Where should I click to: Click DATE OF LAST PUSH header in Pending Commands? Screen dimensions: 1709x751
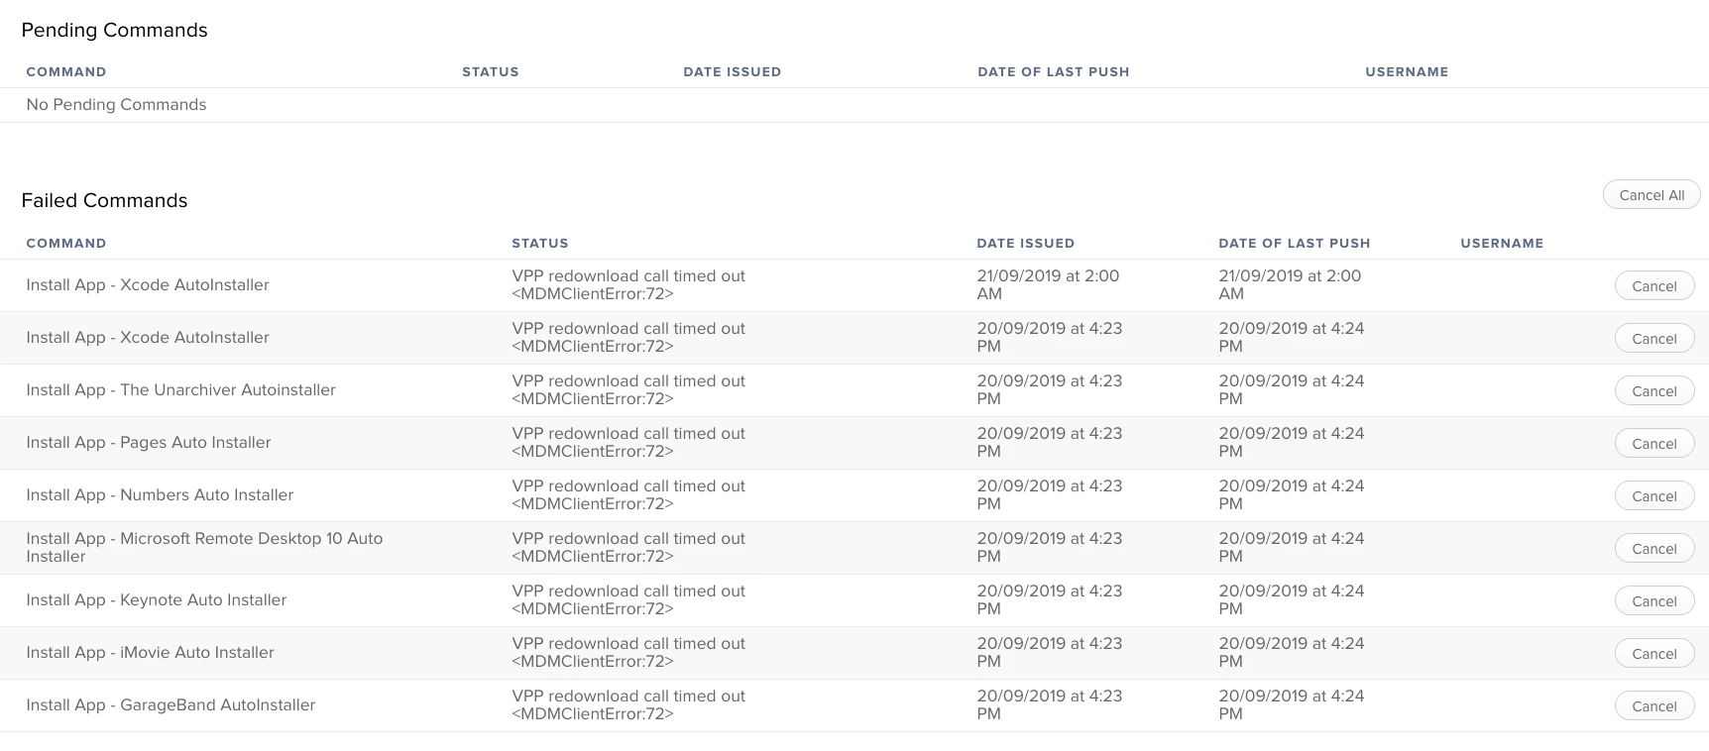tap(1054, 71)
